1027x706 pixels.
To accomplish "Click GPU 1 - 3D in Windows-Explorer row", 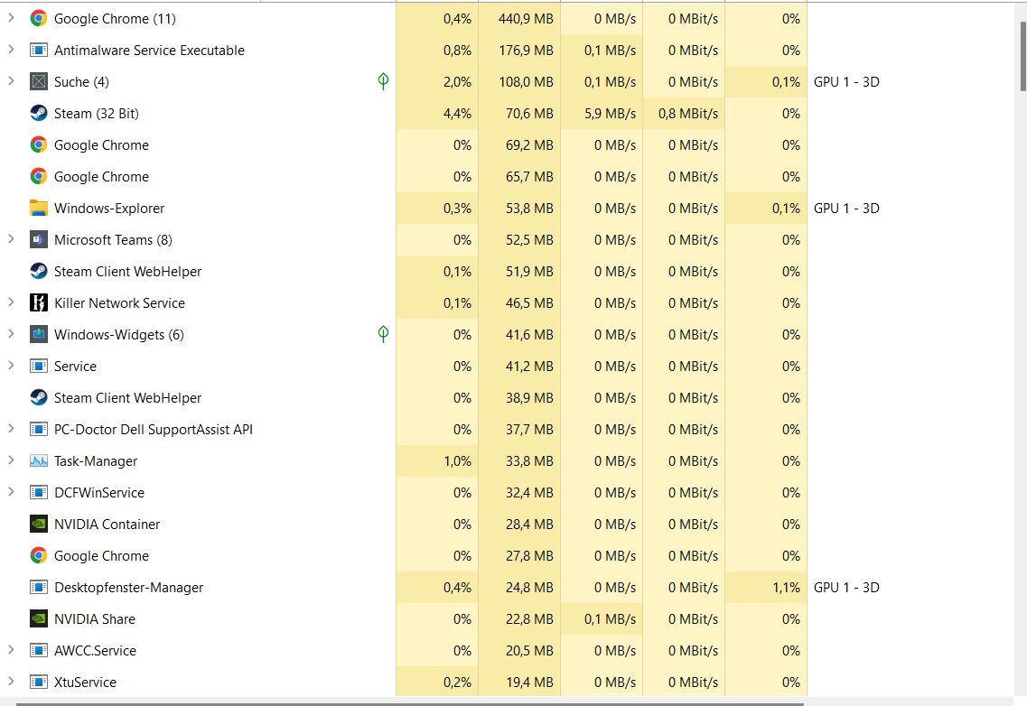I will [846, 209].
